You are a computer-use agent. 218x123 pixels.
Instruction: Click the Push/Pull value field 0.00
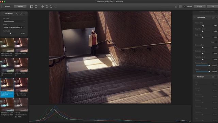click(x=23, y=33)
